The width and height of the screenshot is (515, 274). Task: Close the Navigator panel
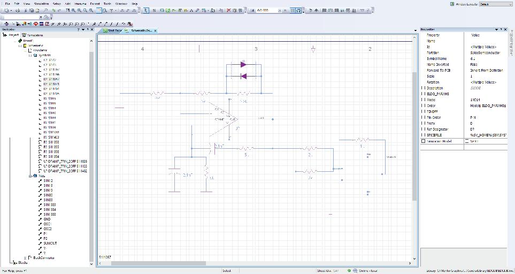click(92, 29)
